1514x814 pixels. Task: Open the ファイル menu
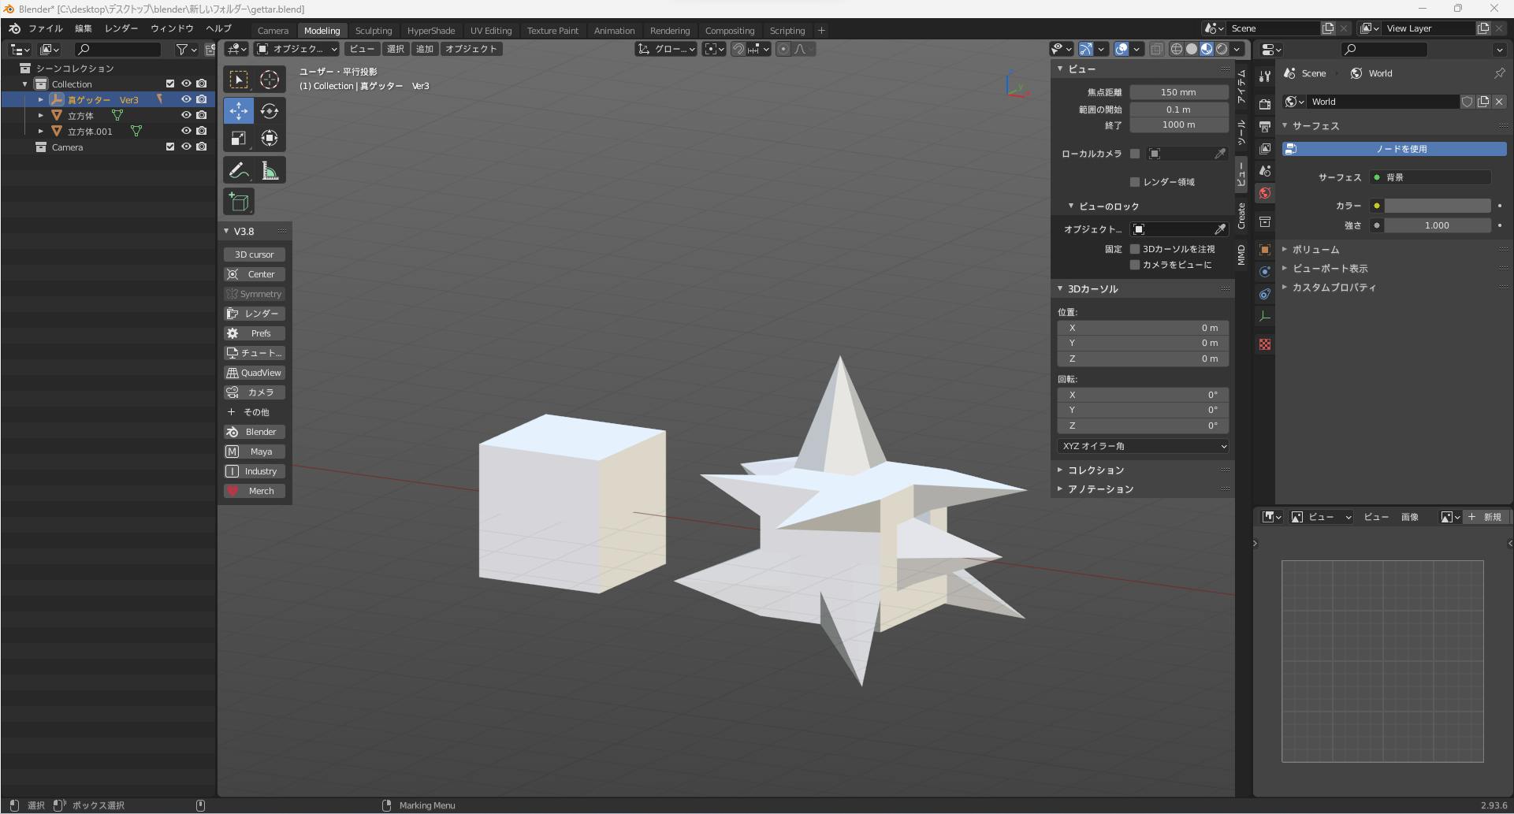[x=45, y=28]
